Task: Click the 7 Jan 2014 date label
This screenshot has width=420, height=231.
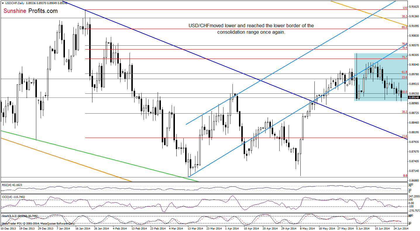Action: 64,228
